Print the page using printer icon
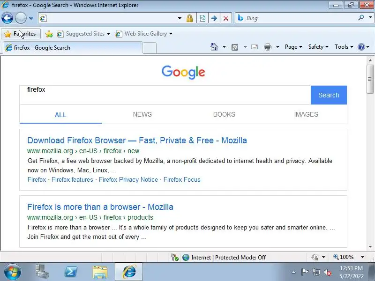 (268, 47)
